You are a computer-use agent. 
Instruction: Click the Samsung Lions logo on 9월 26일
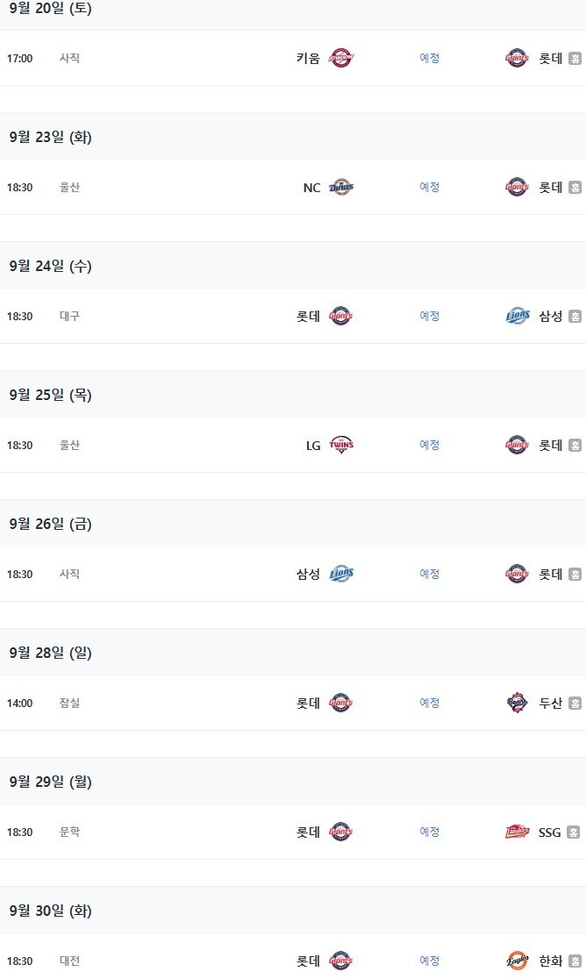tap(340, 575)
